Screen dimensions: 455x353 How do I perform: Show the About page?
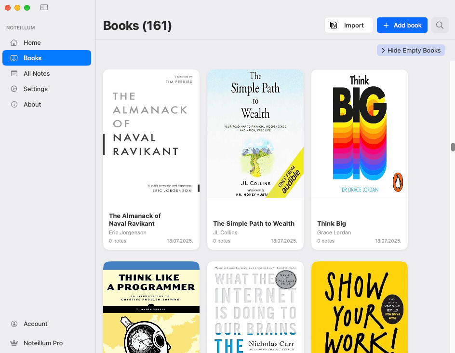click(x=47, y=104)
